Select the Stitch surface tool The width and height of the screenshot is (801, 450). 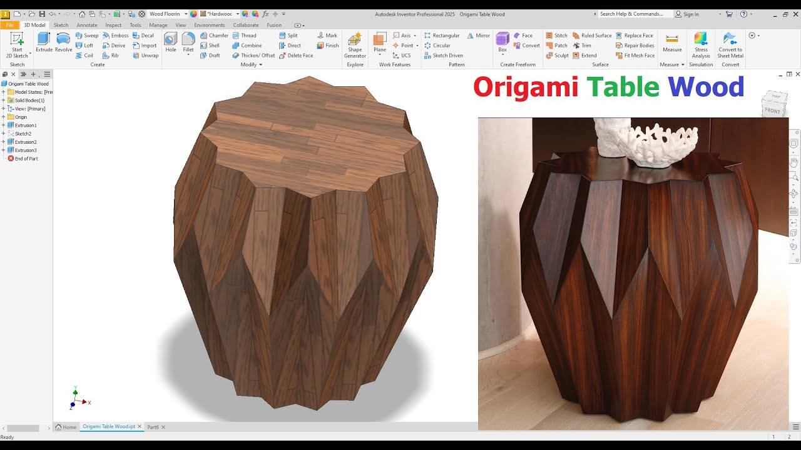pos(556,36)
